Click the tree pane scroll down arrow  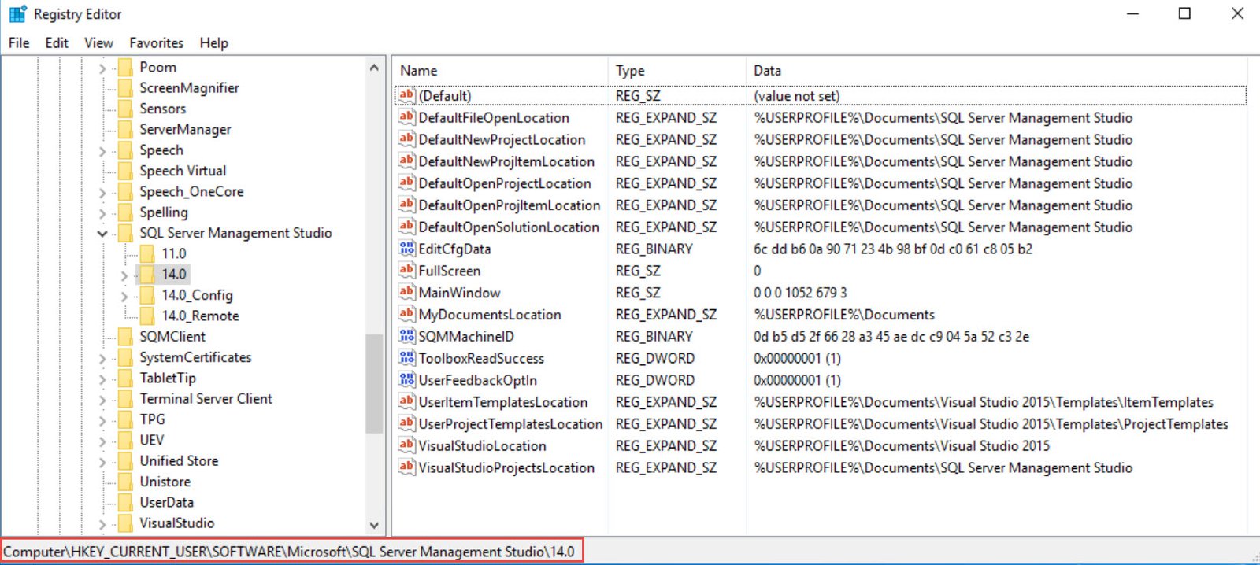pyautogui.click(x=374, y=525)
